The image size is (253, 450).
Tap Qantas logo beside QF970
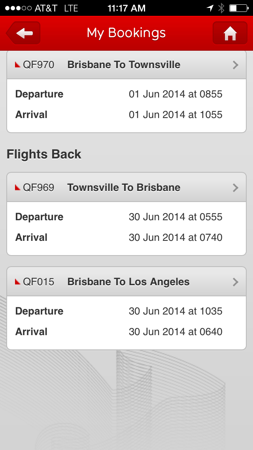[18, 65]
